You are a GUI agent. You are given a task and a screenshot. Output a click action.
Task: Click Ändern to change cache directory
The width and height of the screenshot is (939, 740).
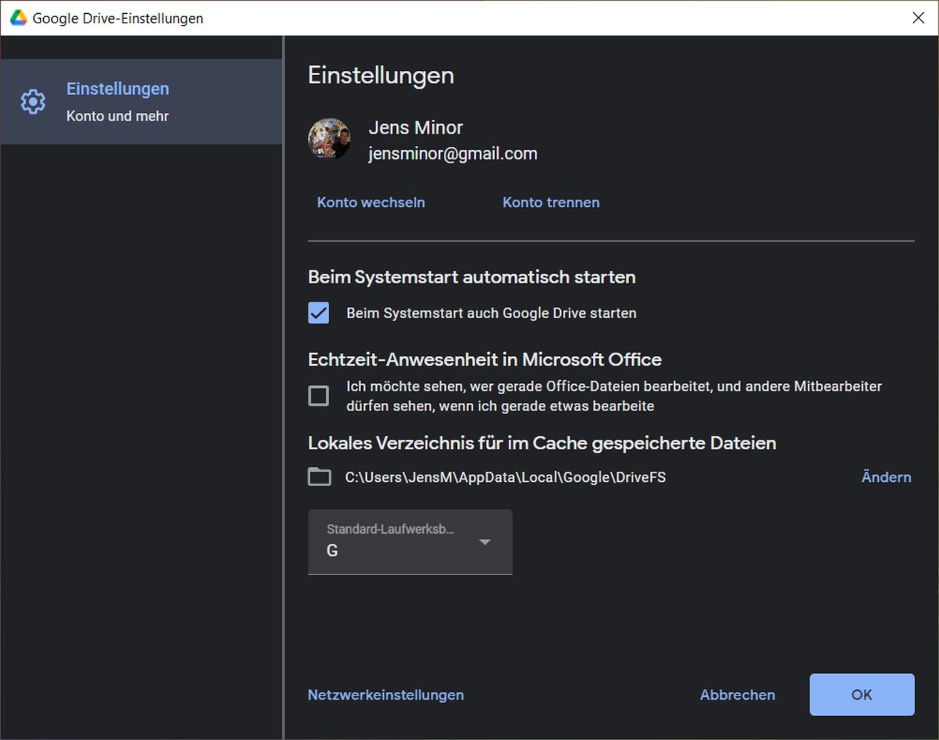[886, 477]
